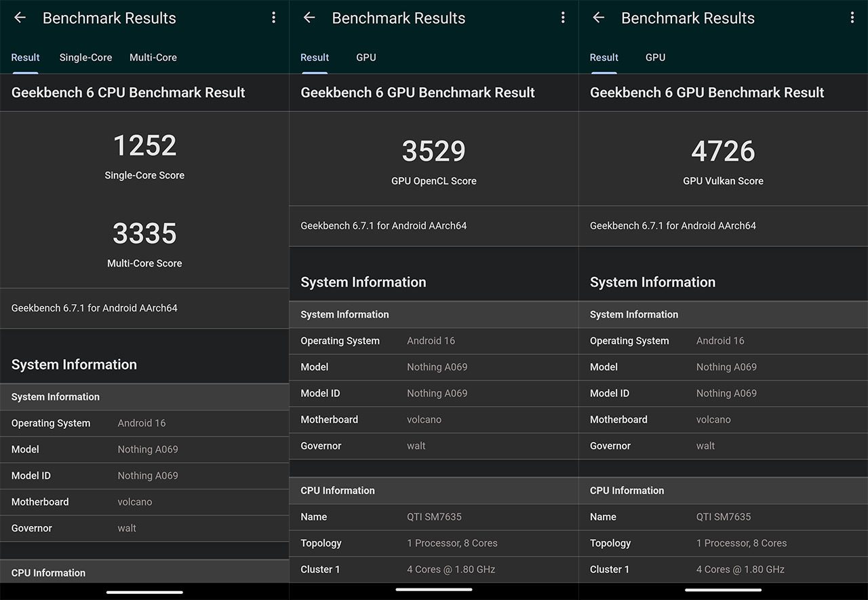The width and height of the screenshot is (868, 600).
Task: Click the QTI SM7635 CPU name on OpenCL screen
Action: click(x=434, y=517)
